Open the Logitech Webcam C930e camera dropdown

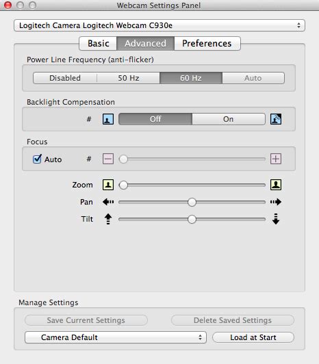159,25
